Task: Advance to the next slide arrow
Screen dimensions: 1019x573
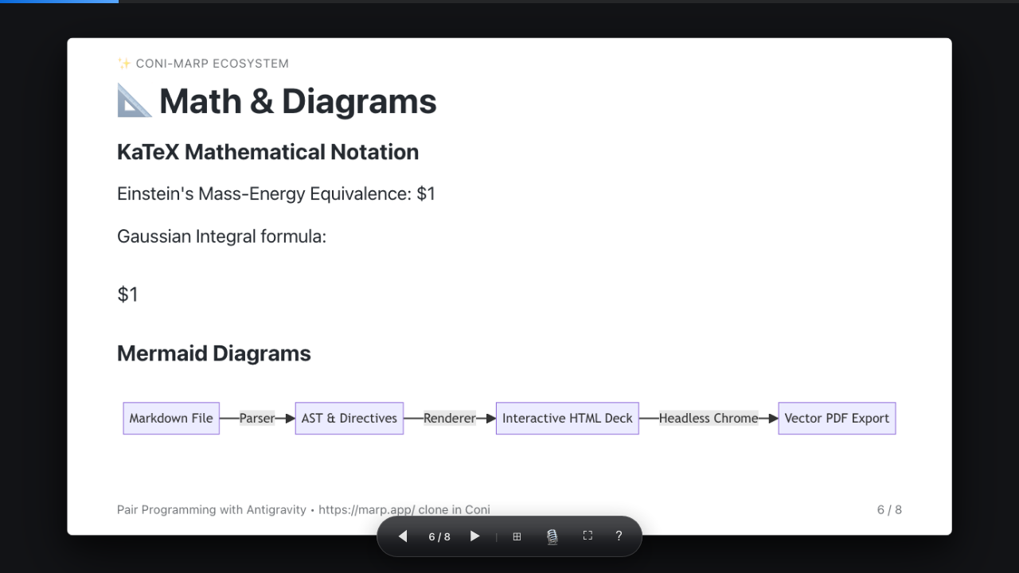Action: (475, 536)
